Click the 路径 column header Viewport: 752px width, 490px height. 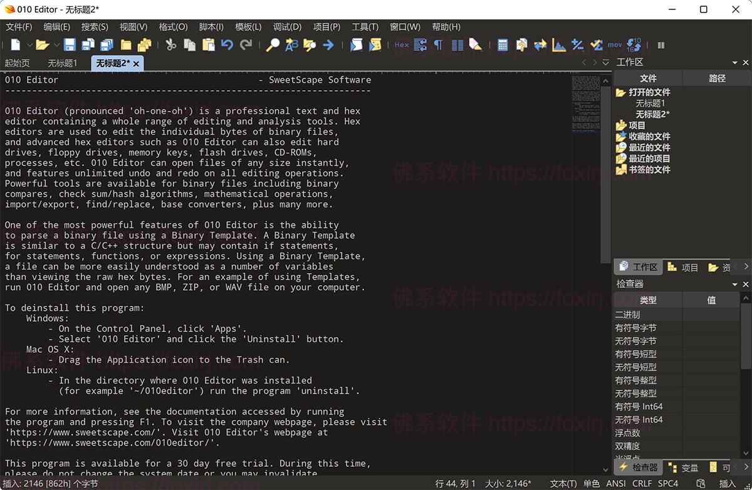pyautogui.click(x=717, y=78)
